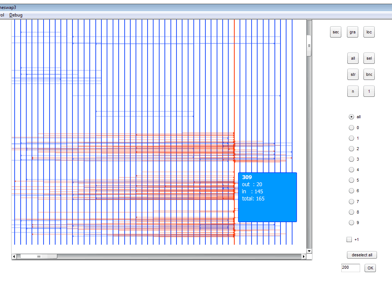Screen dimensions: 392x289
Task: Select radio option 3
Action: coord(351,159)
